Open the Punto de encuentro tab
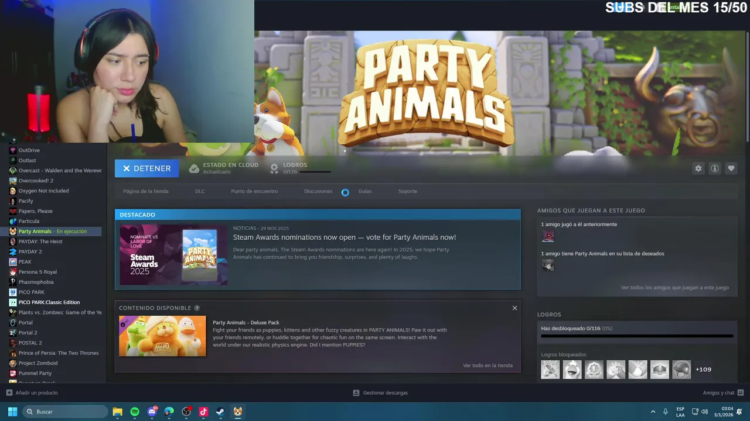Screen dimensions: 750x421 coord(254,191)
